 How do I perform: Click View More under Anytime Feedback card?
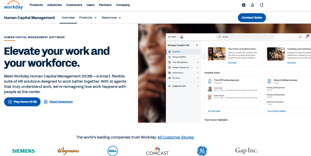[232, 63]
